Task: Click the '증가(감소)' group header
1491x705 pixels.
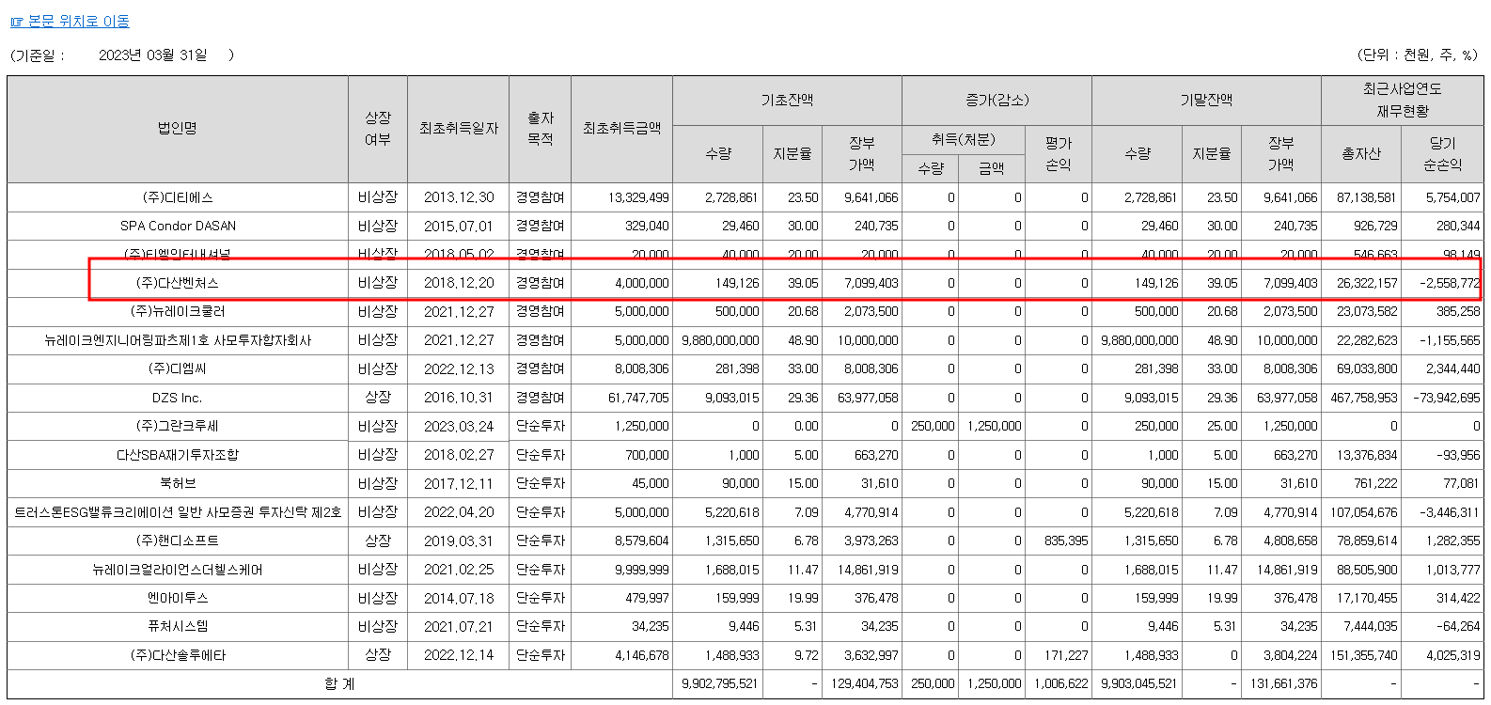Action: [997, 101]
